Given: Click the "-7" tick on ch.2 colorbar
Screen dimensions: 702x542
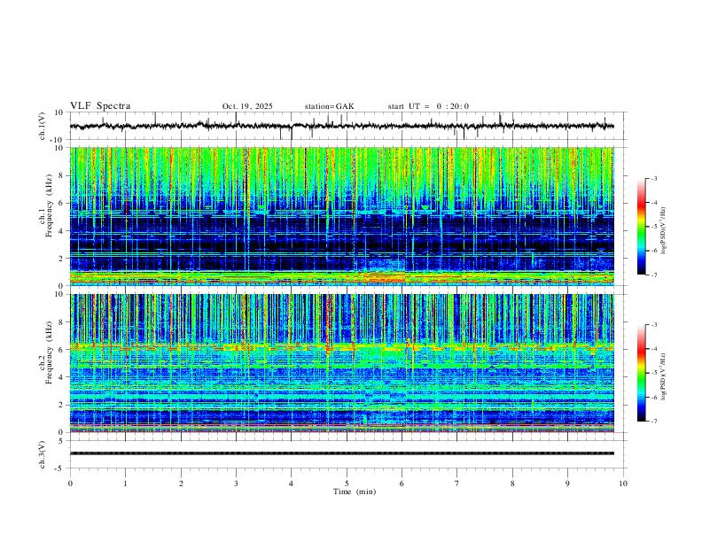Looking at the screenshot, I should pos(653,421).
